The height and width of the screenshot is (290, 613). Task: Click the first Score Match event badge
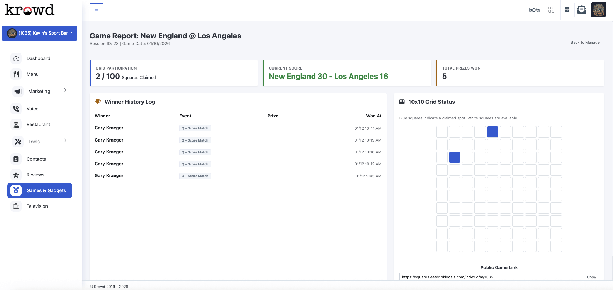click(195, 128)
